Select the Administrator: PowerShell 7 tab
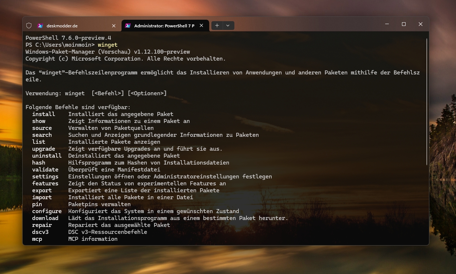Viewport: 456px width, 274px height. (x=165, y=26)
